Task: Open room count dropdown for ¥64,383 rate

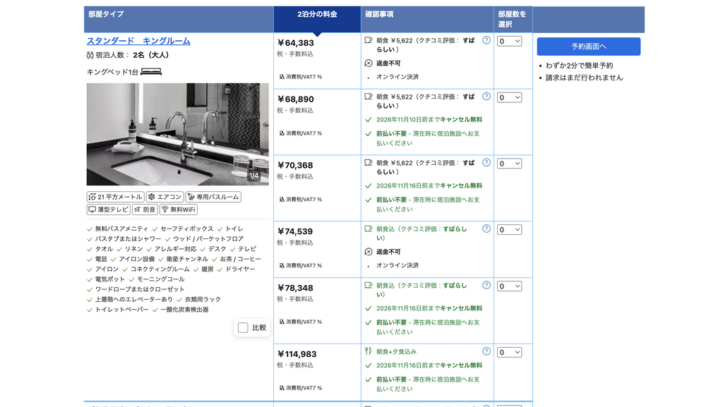Action: (x=509, y=42)
